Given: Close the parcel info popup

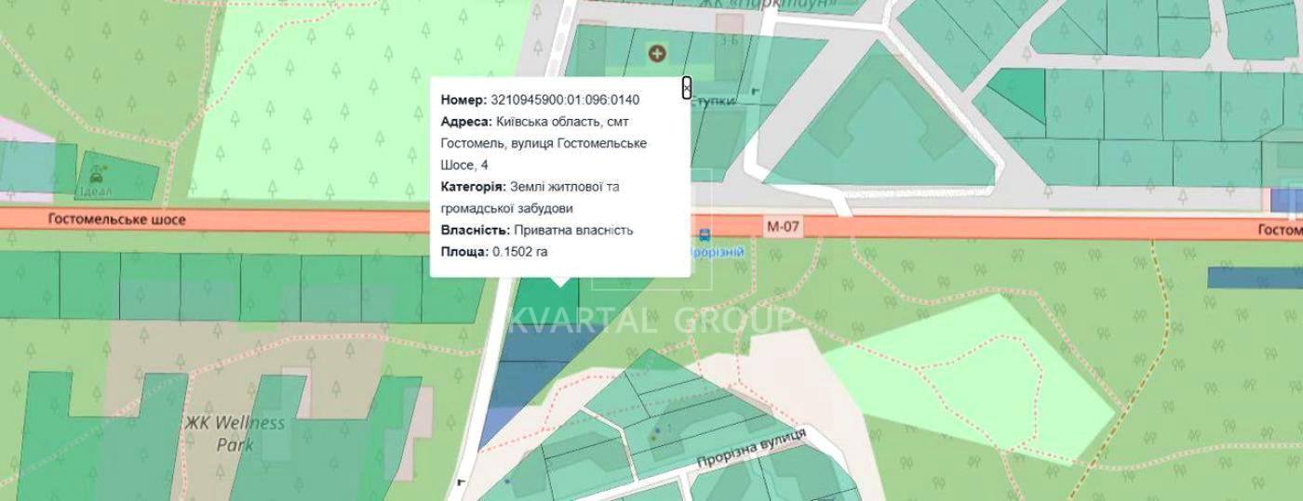Looking at the screenshot, I should tap(686, 87).
